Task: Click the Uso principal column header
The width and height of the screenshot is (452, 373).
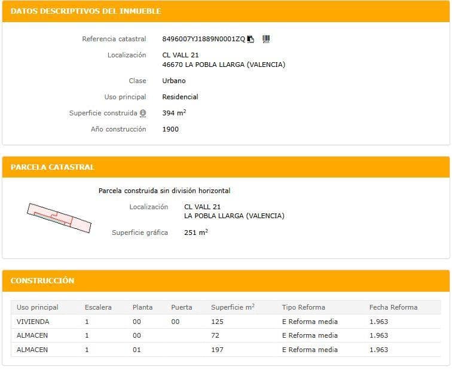Action: tap(38, 307)
